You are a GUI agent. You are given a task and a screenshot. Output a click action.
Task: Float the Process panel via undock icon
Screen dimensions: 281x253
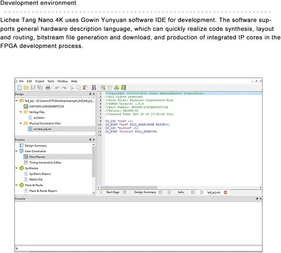click(x=90, y=139)
